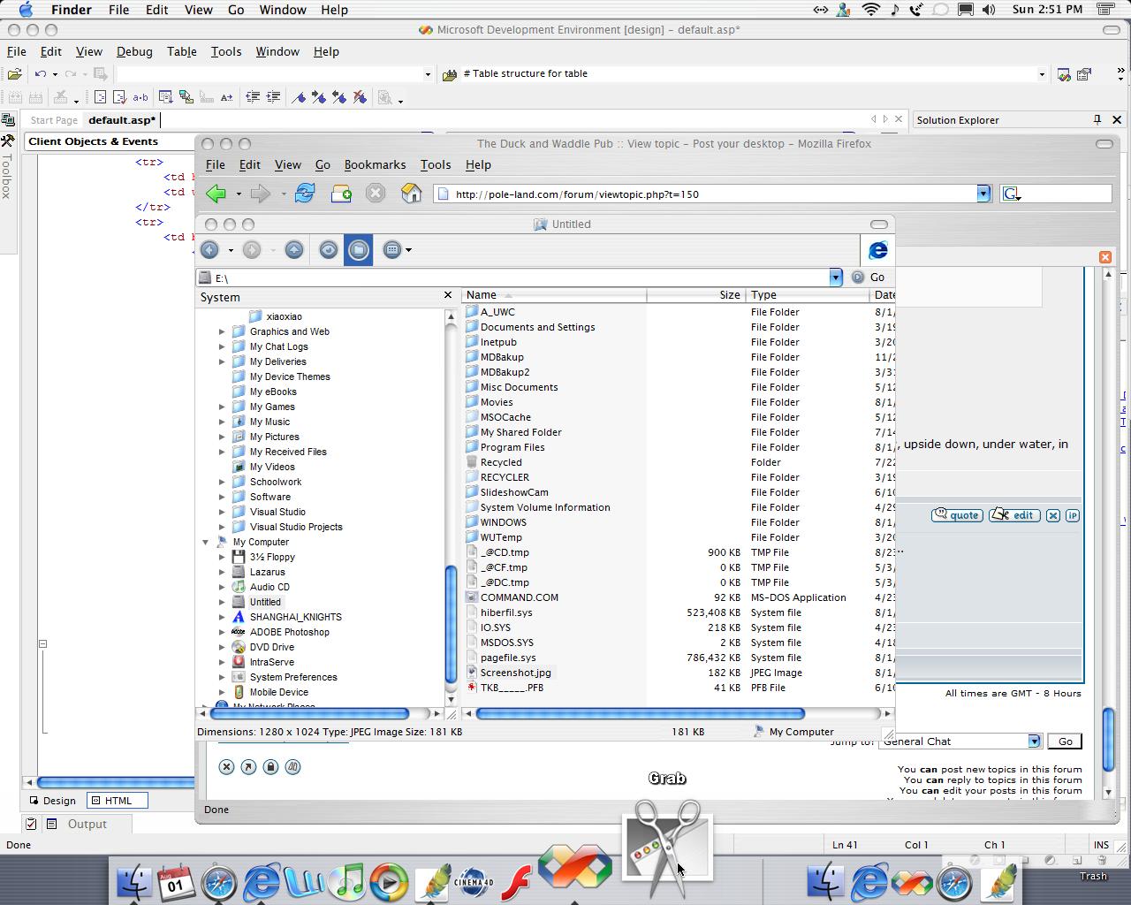
Task: Click the Undo arrow in IDE toolbar
Action: (x=41, y=74)
